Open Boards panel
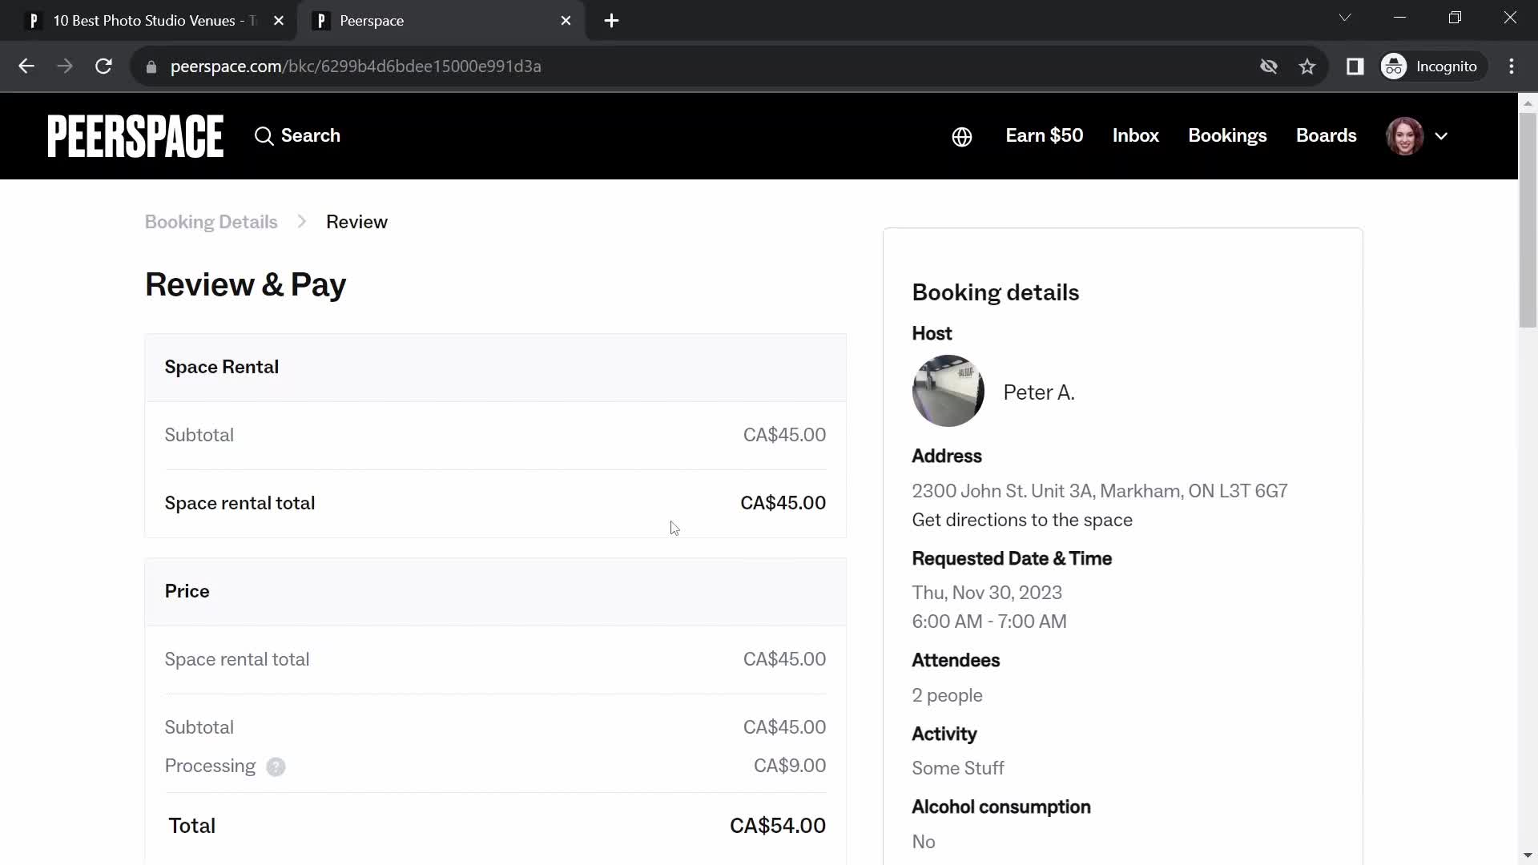The height and width of the screenshot is (865, 1538). click(1327, 135)
